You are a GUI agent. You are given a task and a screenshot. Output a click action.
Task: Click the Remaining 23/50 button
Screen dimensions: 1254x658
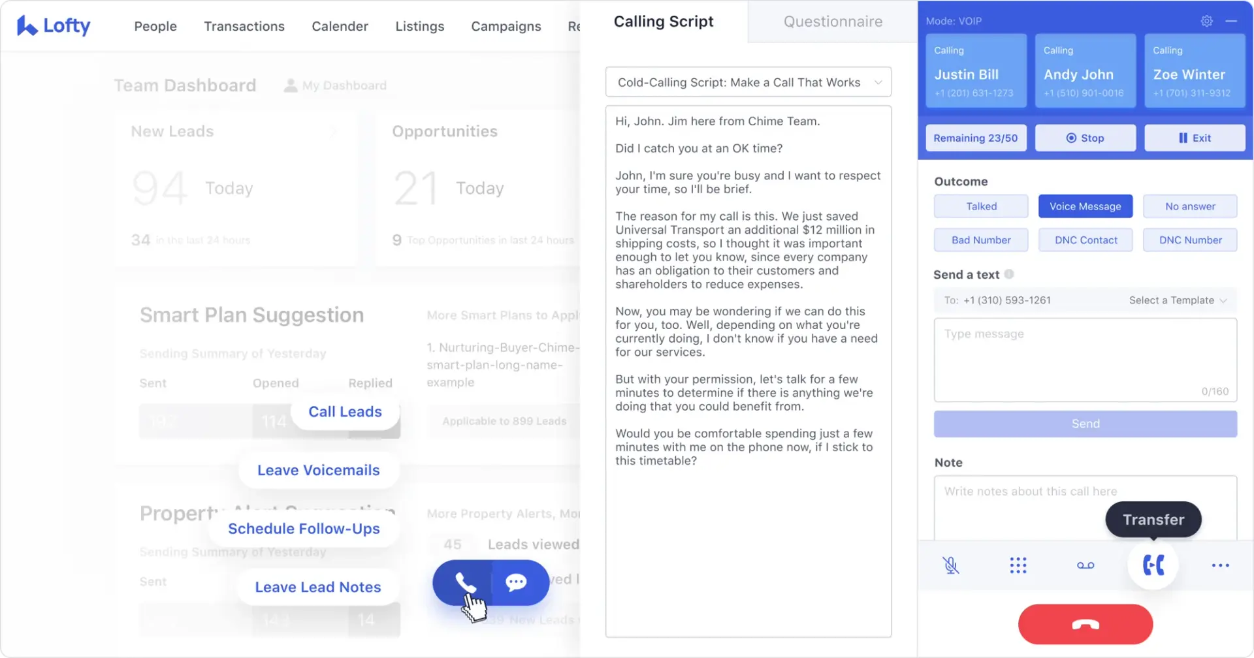tap(976, 138)
